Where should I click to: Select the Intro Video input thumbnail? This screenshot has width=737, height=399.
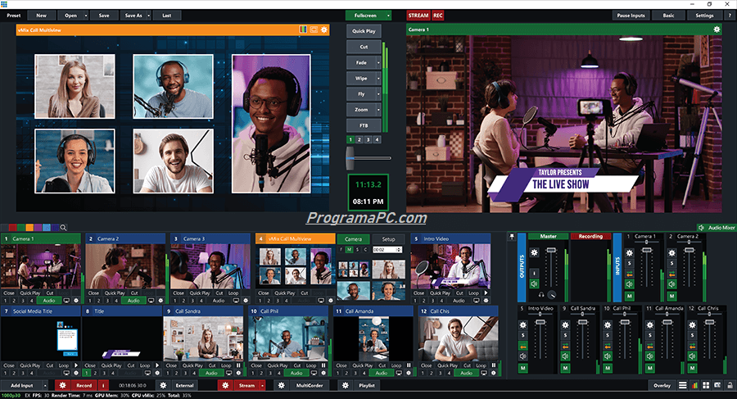click(x=450, y=265)
